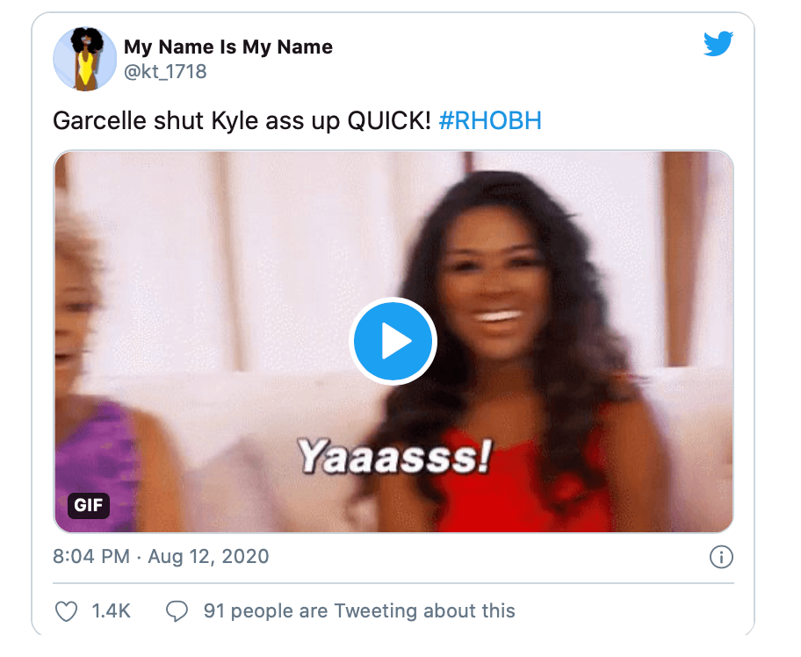This screenshot has height=657, width=801.
Task: Click the Twitter bird logo
Action: [x=718, y=43]
